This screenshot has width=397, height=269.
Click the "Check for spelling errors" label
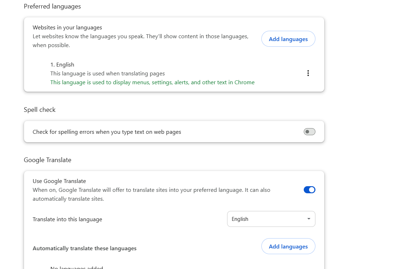click(x=107, y=132)
